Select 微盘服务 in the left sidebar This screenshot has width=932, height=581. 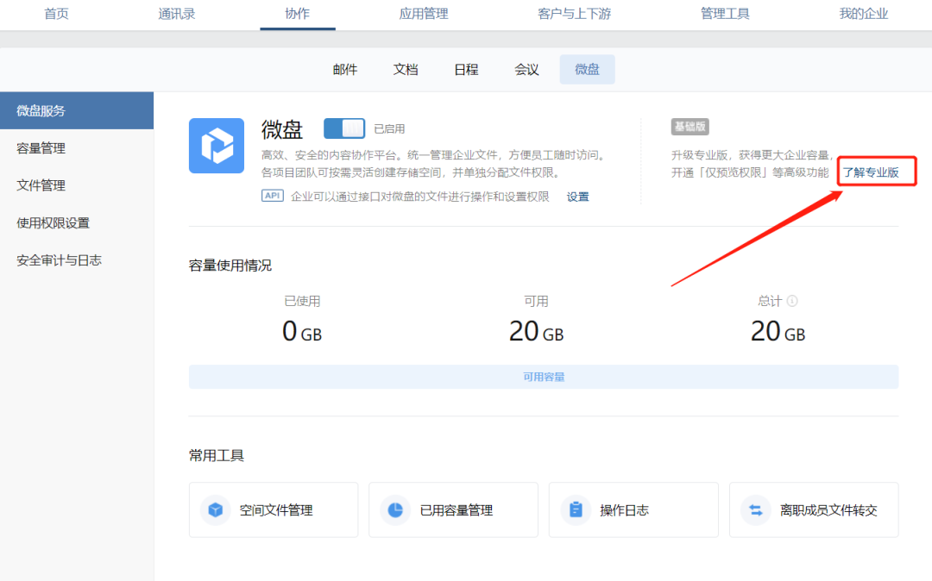coord(77,110)
